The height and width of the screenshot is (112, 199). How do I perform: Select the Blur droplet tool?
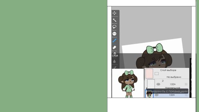[114, 61]
